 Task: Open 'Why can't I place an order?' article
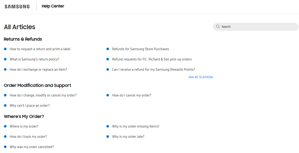[29, 105]
